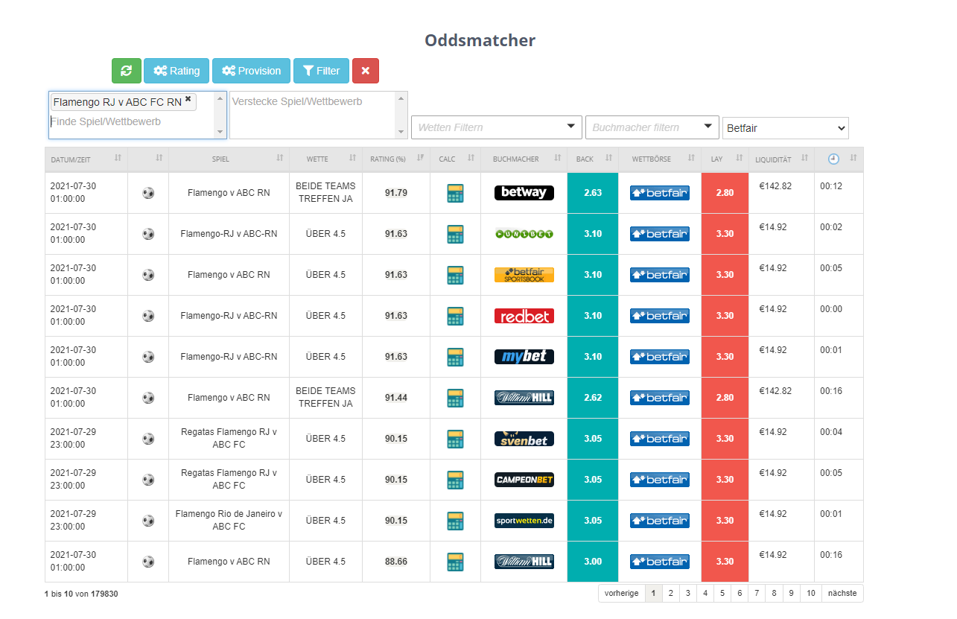Open the Buchmacher filtern dropdown
The height and width of the screenshot is (619, 957).
pos(652,127)
